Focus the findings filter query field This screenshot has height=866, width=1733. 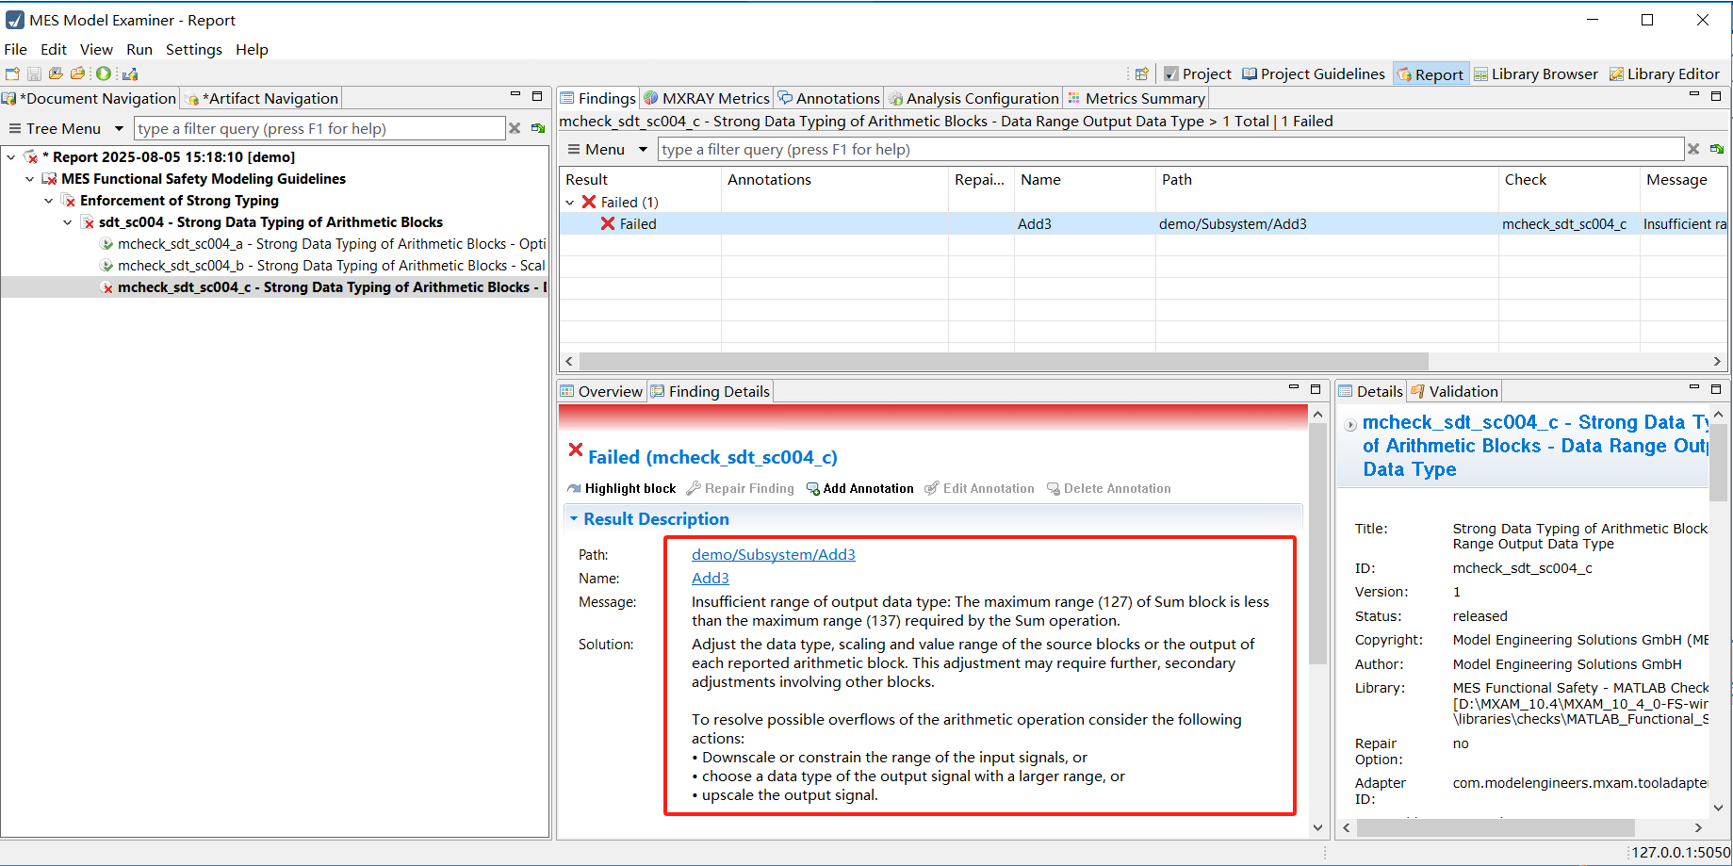tap(1169, 150)
